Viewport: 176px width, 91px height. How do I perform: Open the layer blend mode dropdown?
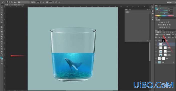pos(160,35)
